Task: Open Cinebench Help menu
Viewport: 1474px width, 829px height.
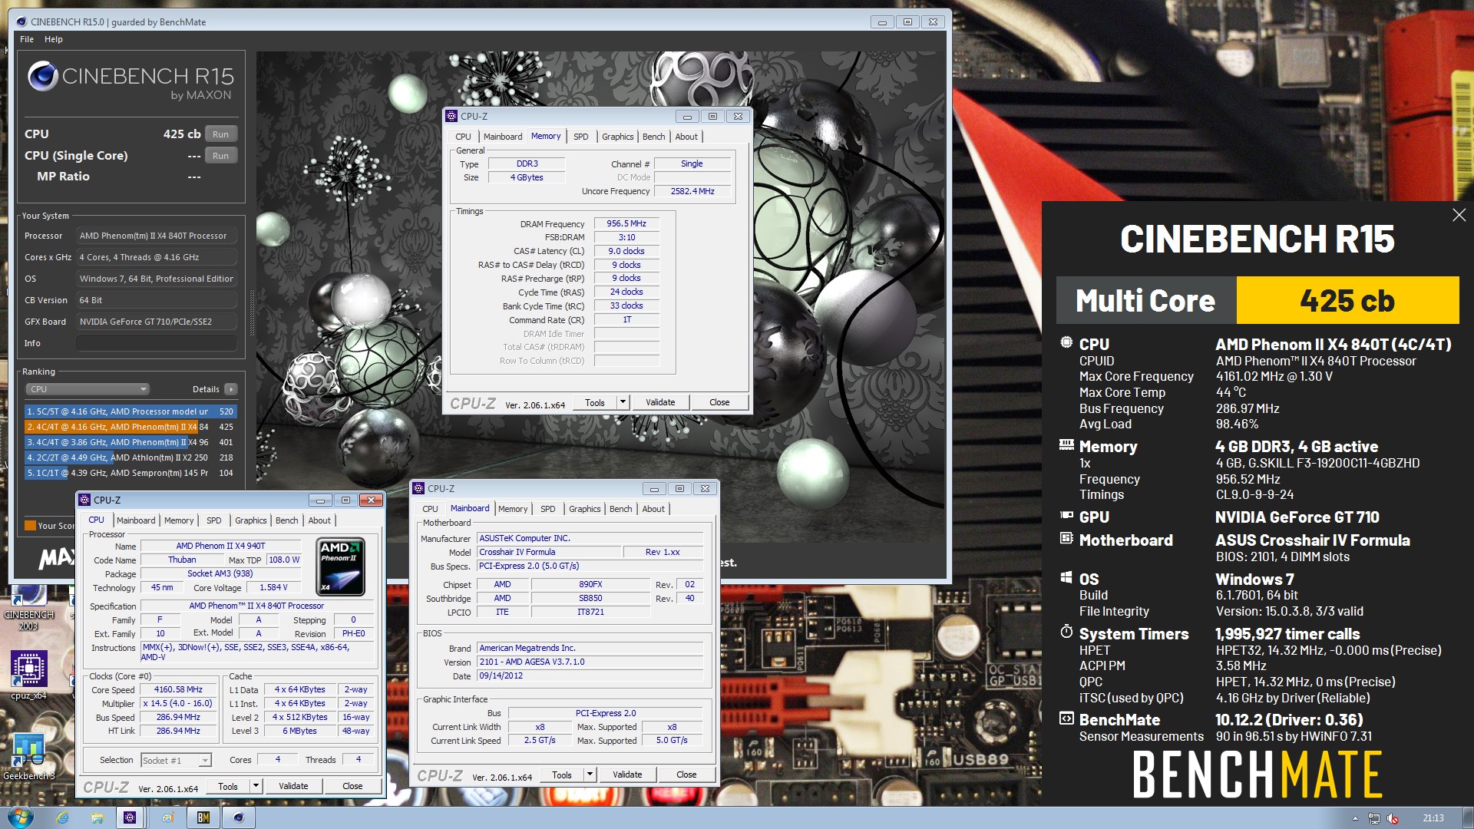Action: tap(53, 39)
